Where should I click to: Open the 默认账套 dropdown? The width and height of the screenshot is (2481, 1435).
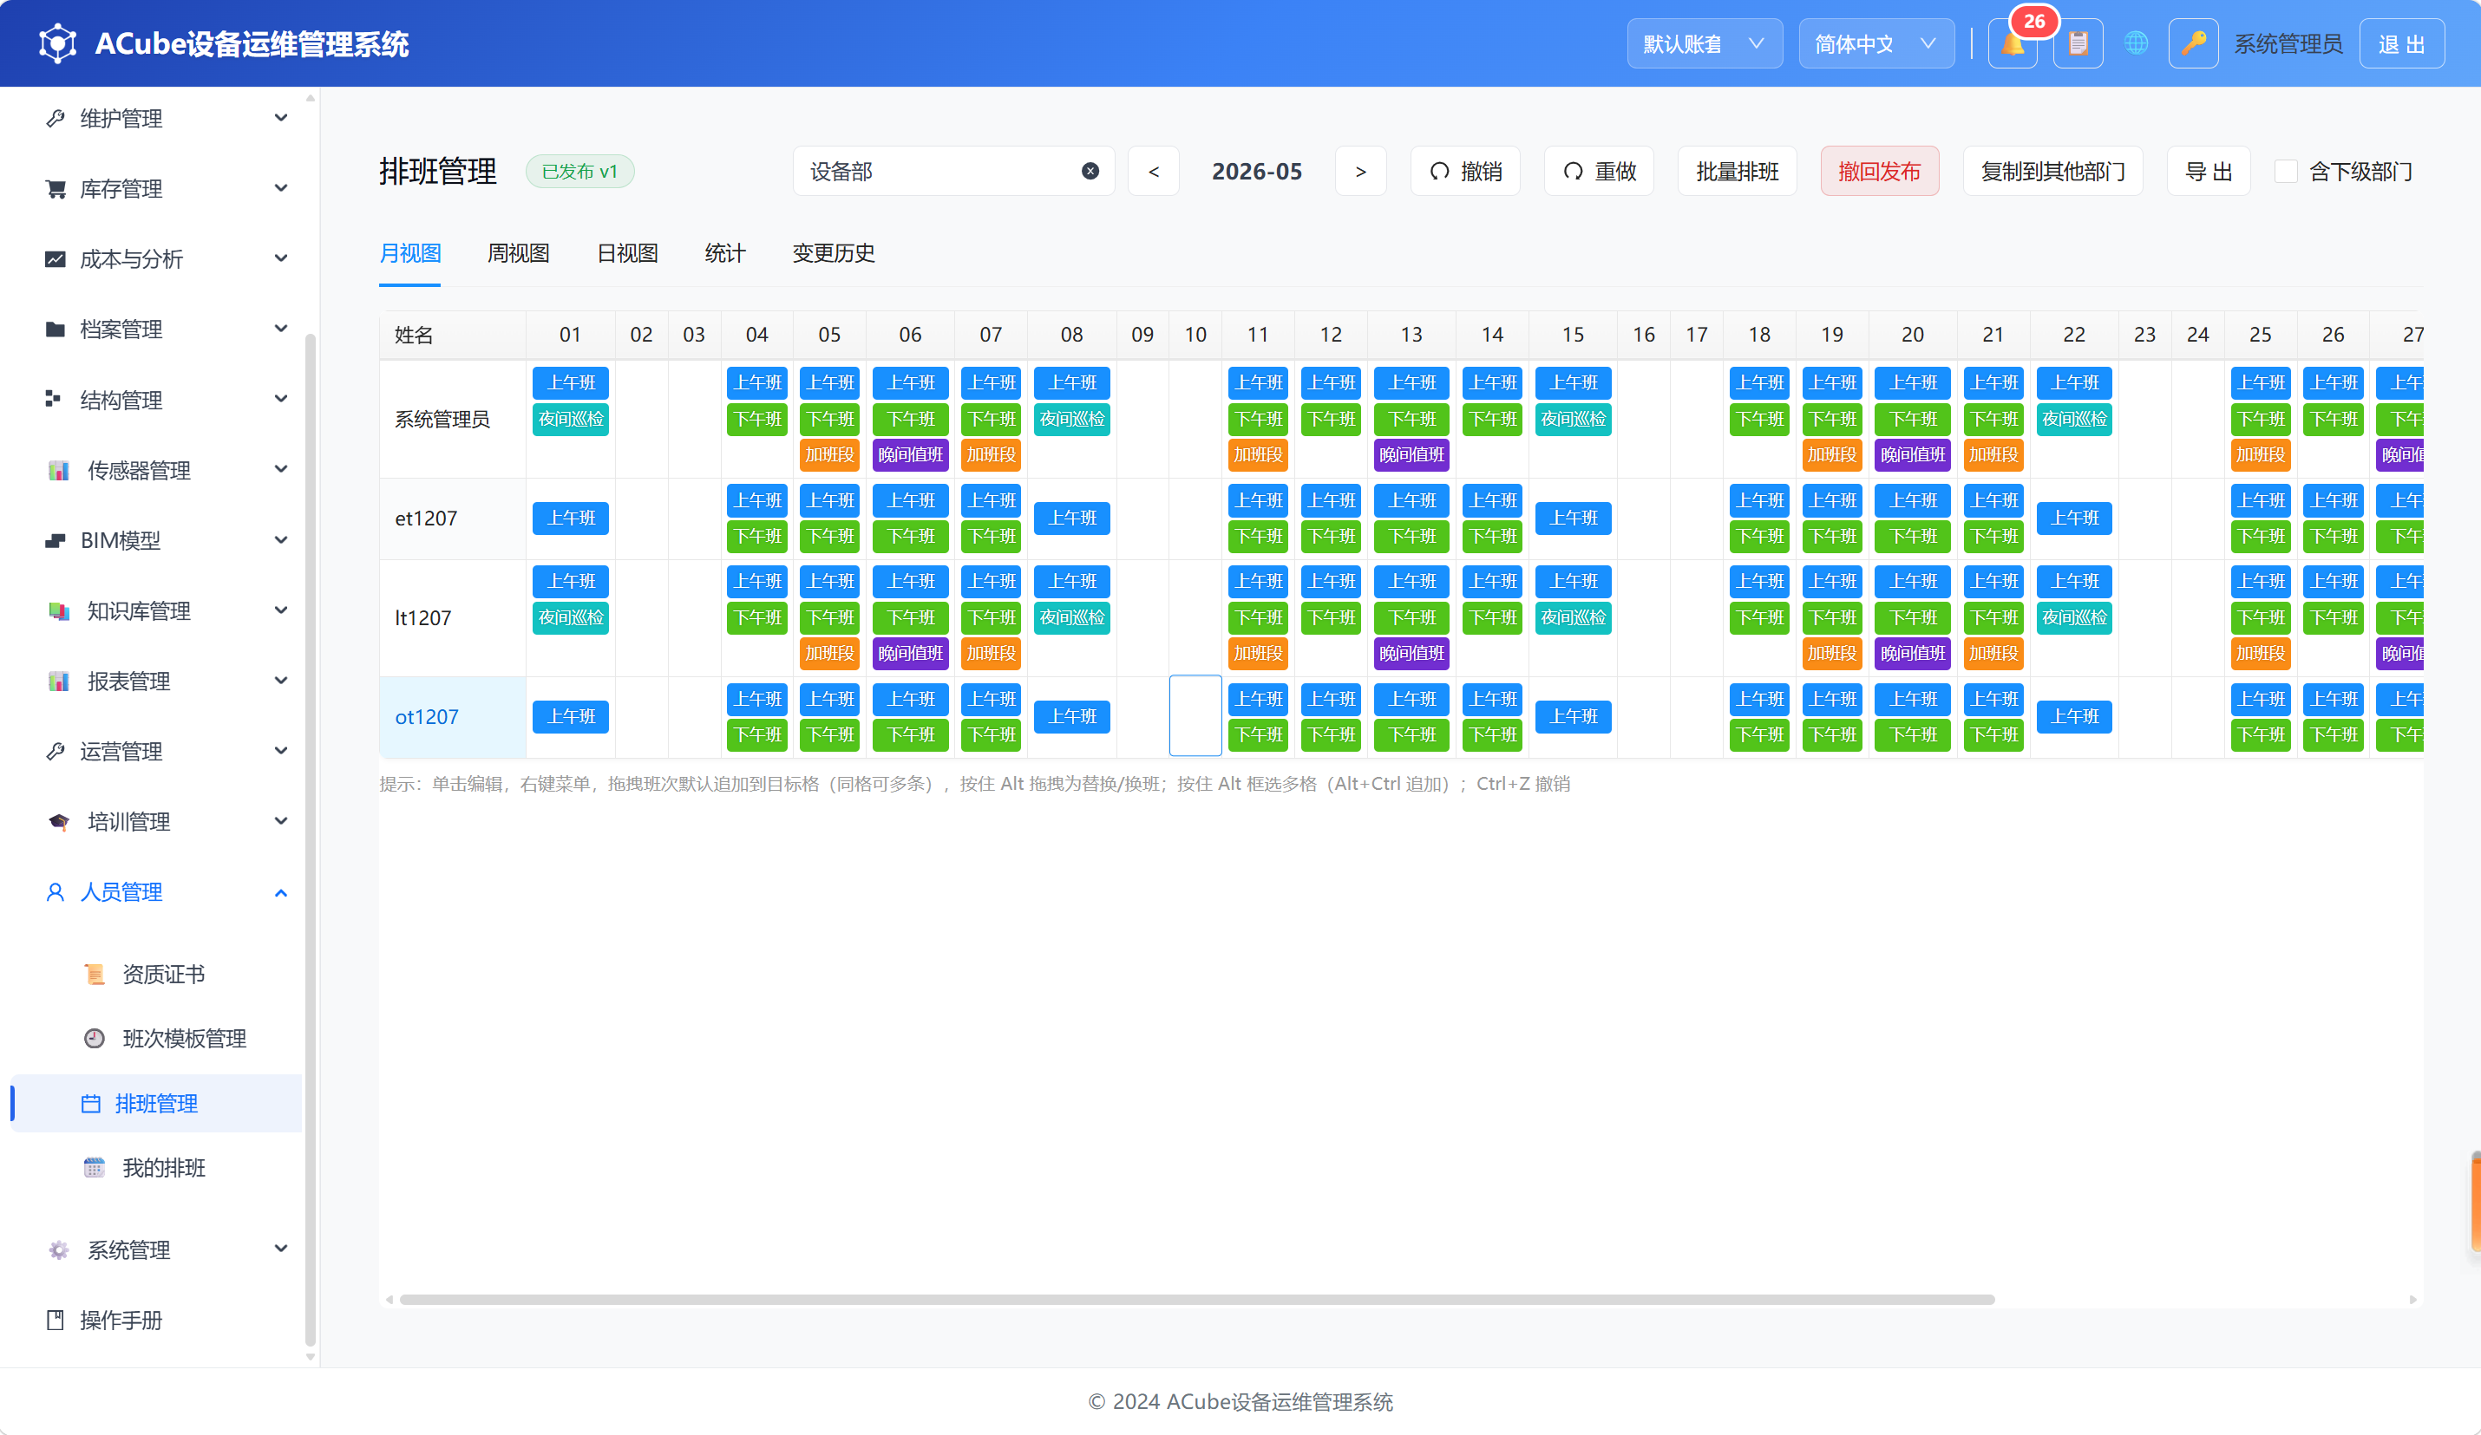coord(1705,44)
